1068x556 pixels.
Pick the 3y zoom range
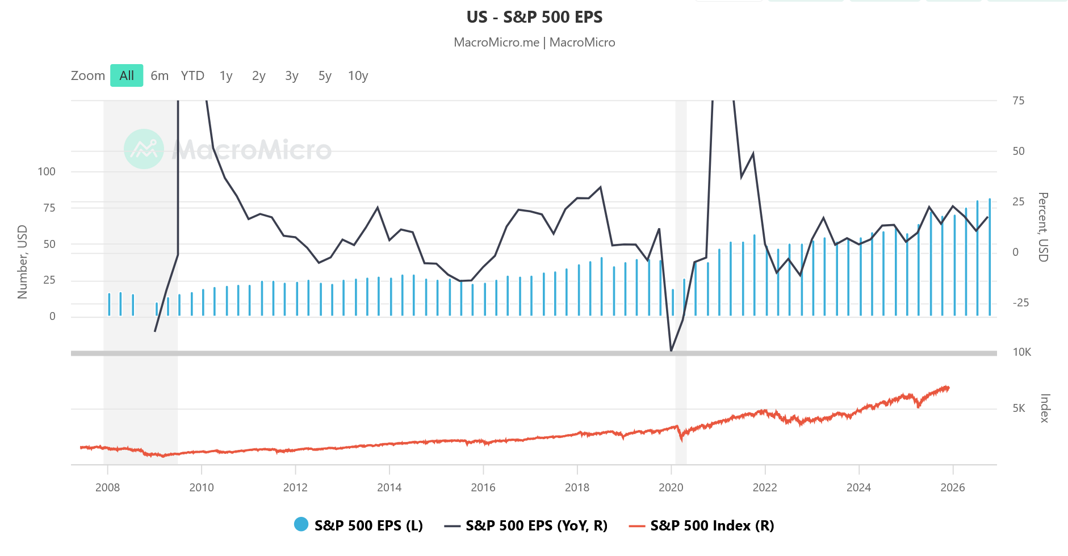pyautogui.click(x=292, y=76)
